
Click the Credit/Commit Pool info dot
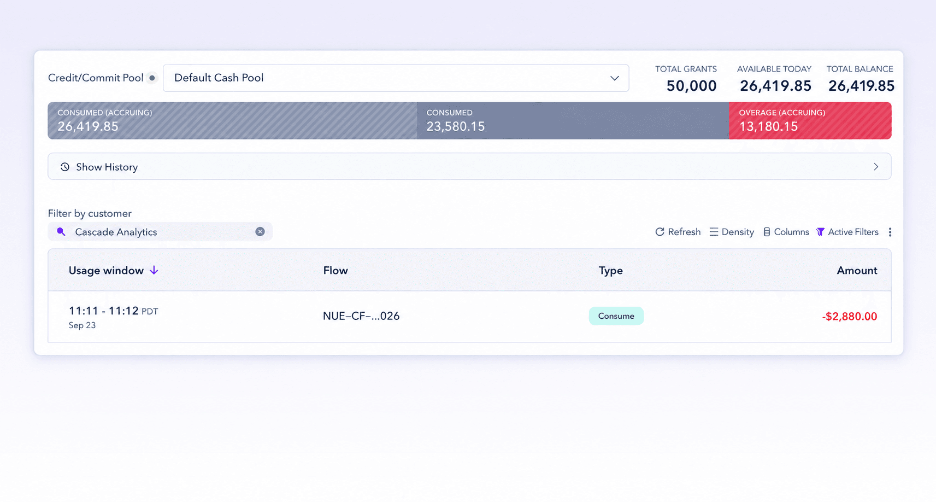tap(152, 78)
